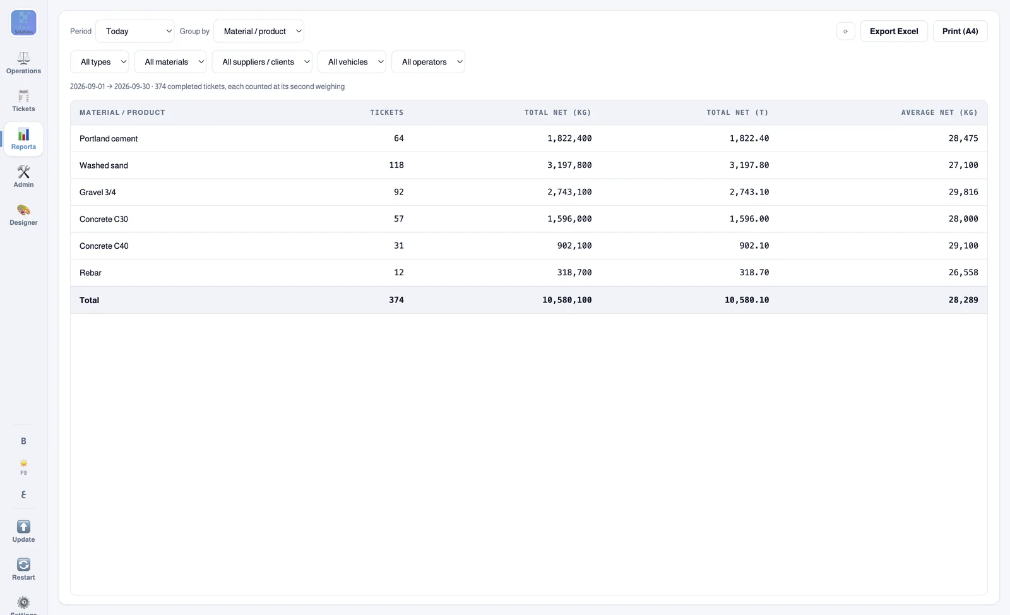Screen dimensions: 1010x615
Task: Toggle the sun F8 theme icon
Action: pos(23,467)
